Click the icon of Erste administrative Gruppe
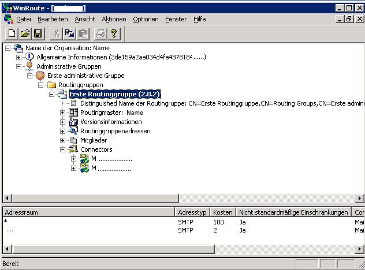365x270 pixels. click(40, 76)
